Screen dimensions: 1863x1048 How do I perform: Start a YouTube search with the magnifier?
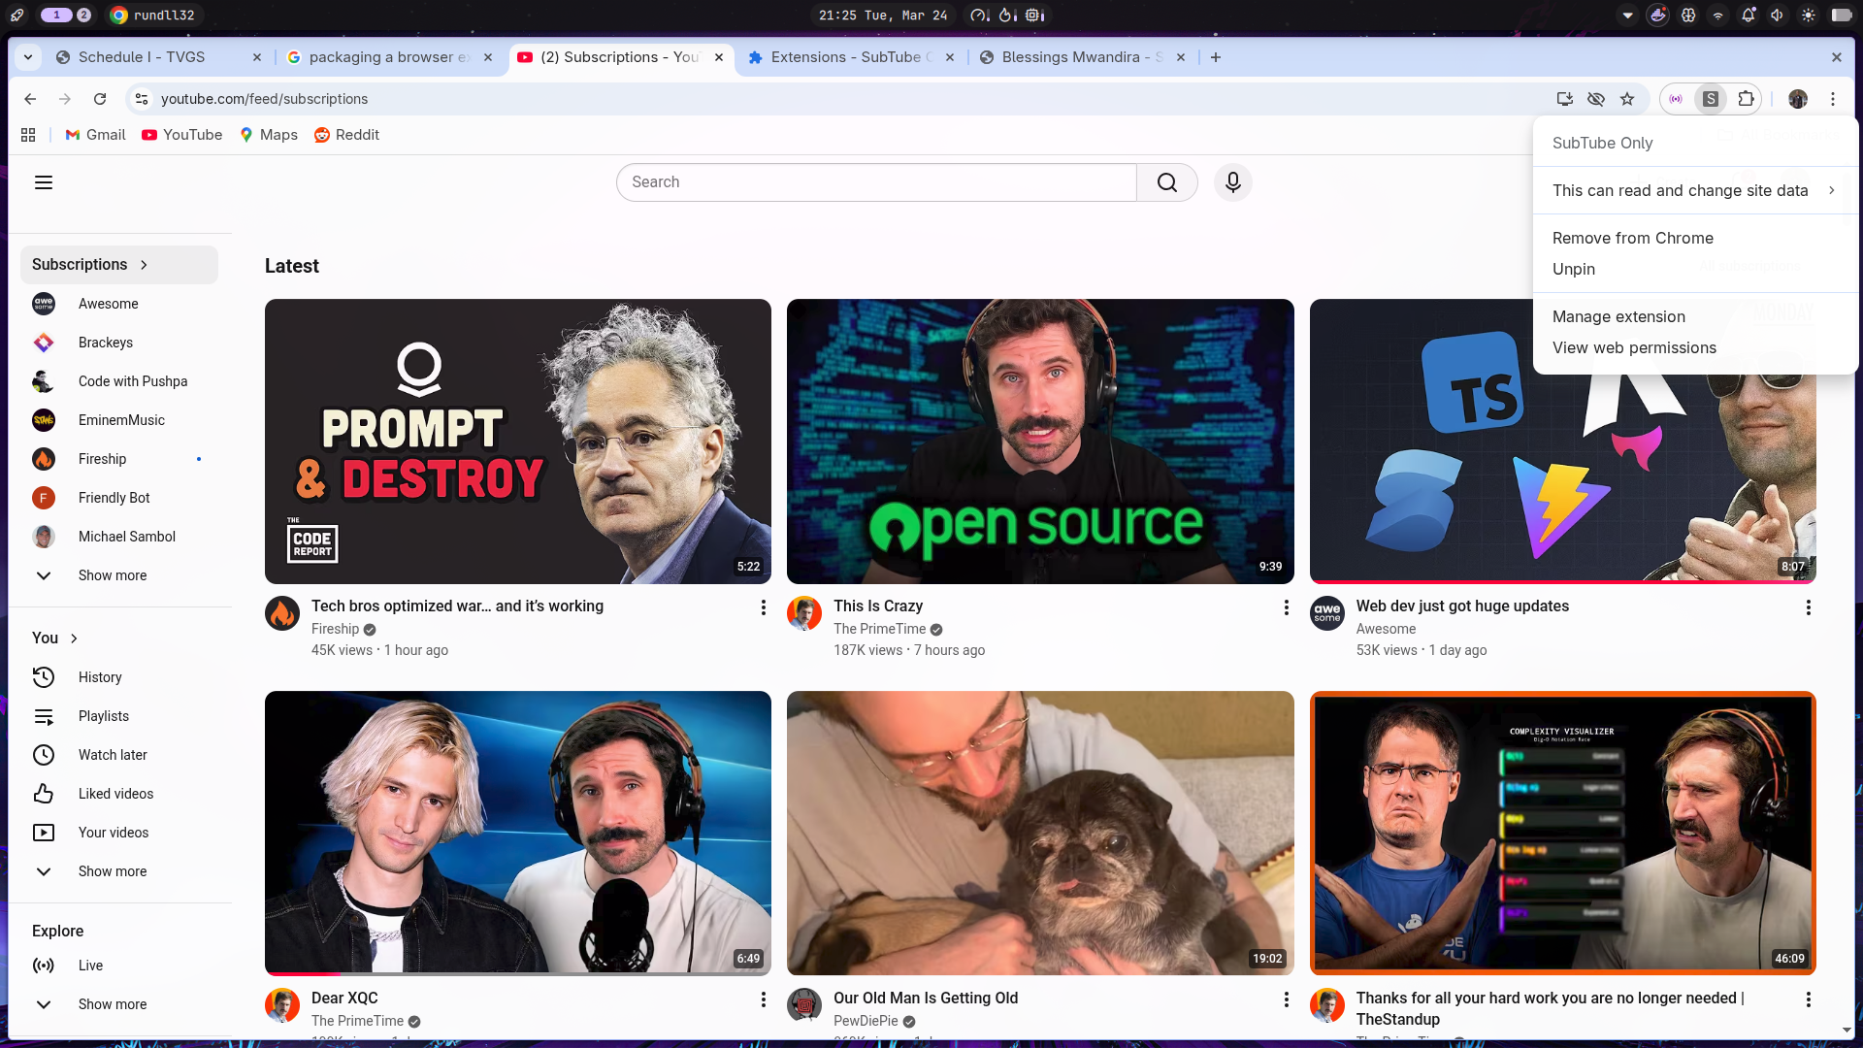[x=1166, y=182]
